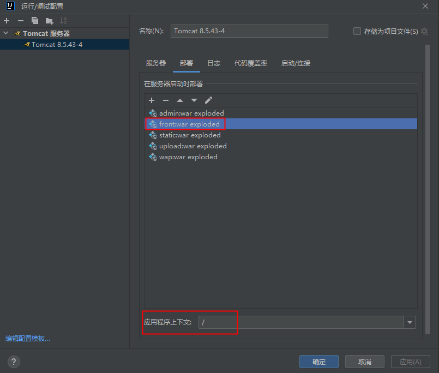Collapse the Tomcat 服务器 tree node
This screenshot has width=439, height=373.
click(x=5, y=33)
